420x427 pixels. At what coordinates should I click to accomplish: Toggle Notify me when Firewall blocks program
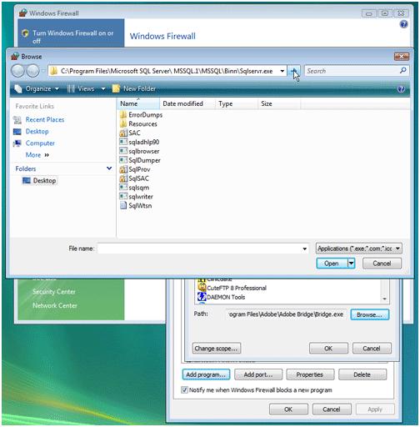pos(184,390)
